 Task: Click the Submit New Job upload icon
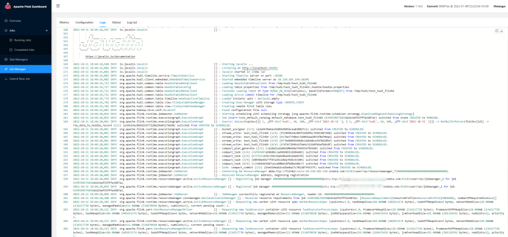[x=6, y=79]
